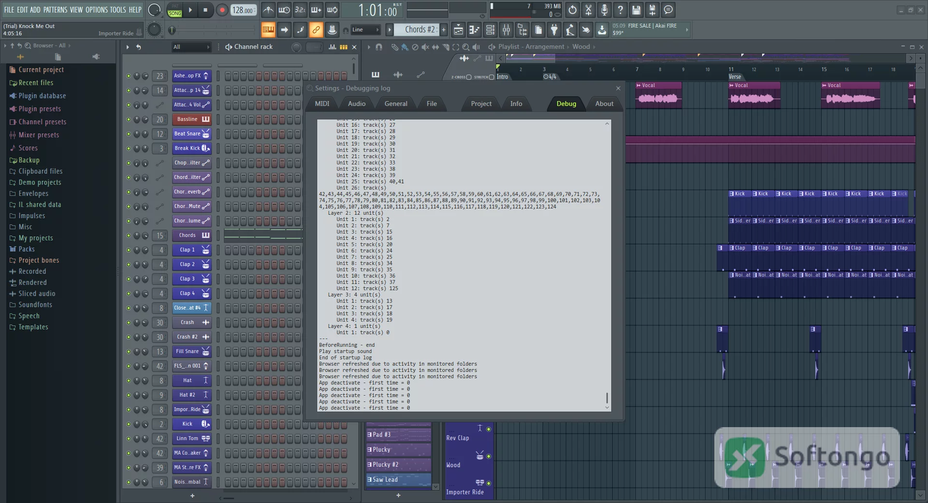Click the Play button

point(190,10)
